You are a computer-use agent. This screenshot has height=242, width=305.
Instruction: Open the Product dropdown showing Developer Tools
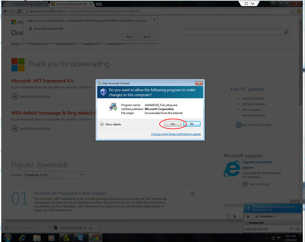pos(54,175)
